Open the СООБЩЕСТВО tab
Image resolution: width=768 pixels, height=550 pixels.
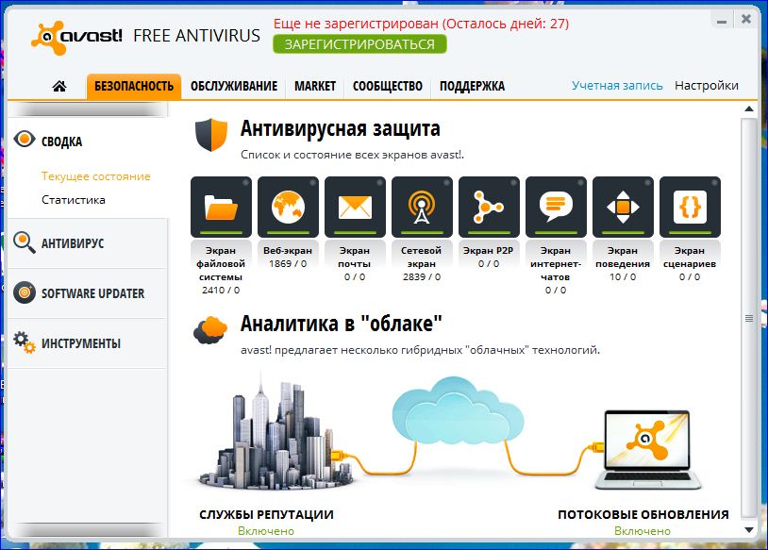coord(388,86)
